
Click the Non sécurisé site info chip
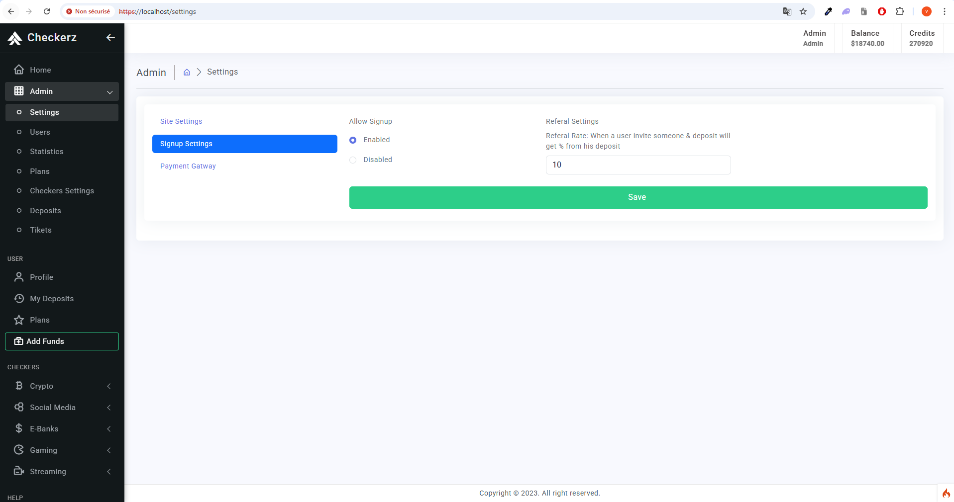coord(88,11)
